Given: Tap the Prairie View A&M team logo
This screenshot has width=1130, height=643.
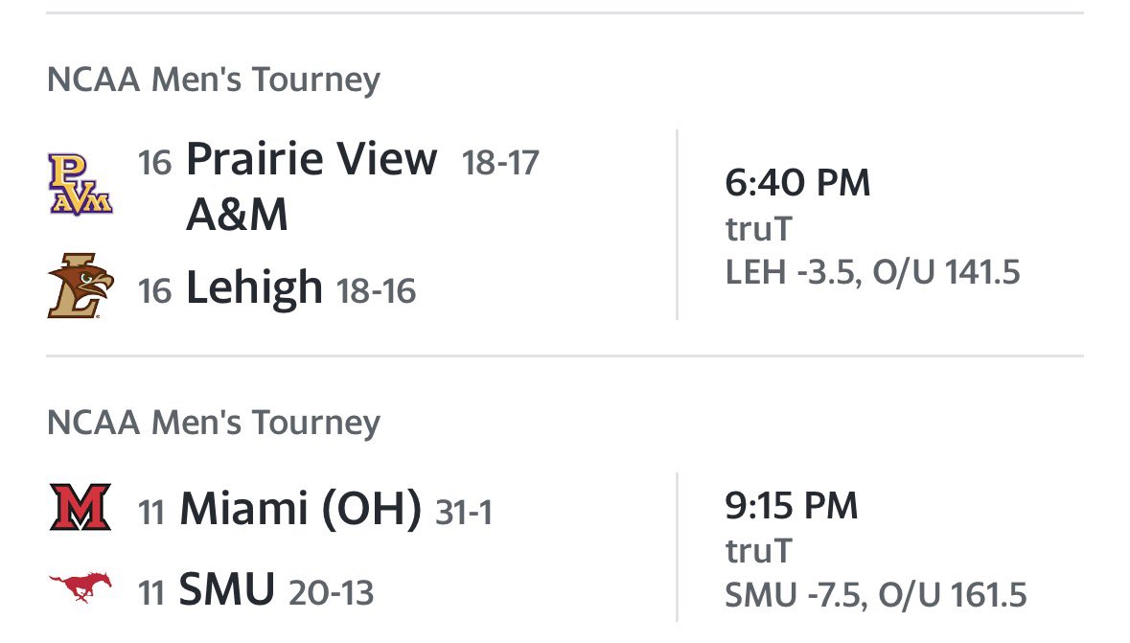Looking at the screenshot, I should coord(80,185).
